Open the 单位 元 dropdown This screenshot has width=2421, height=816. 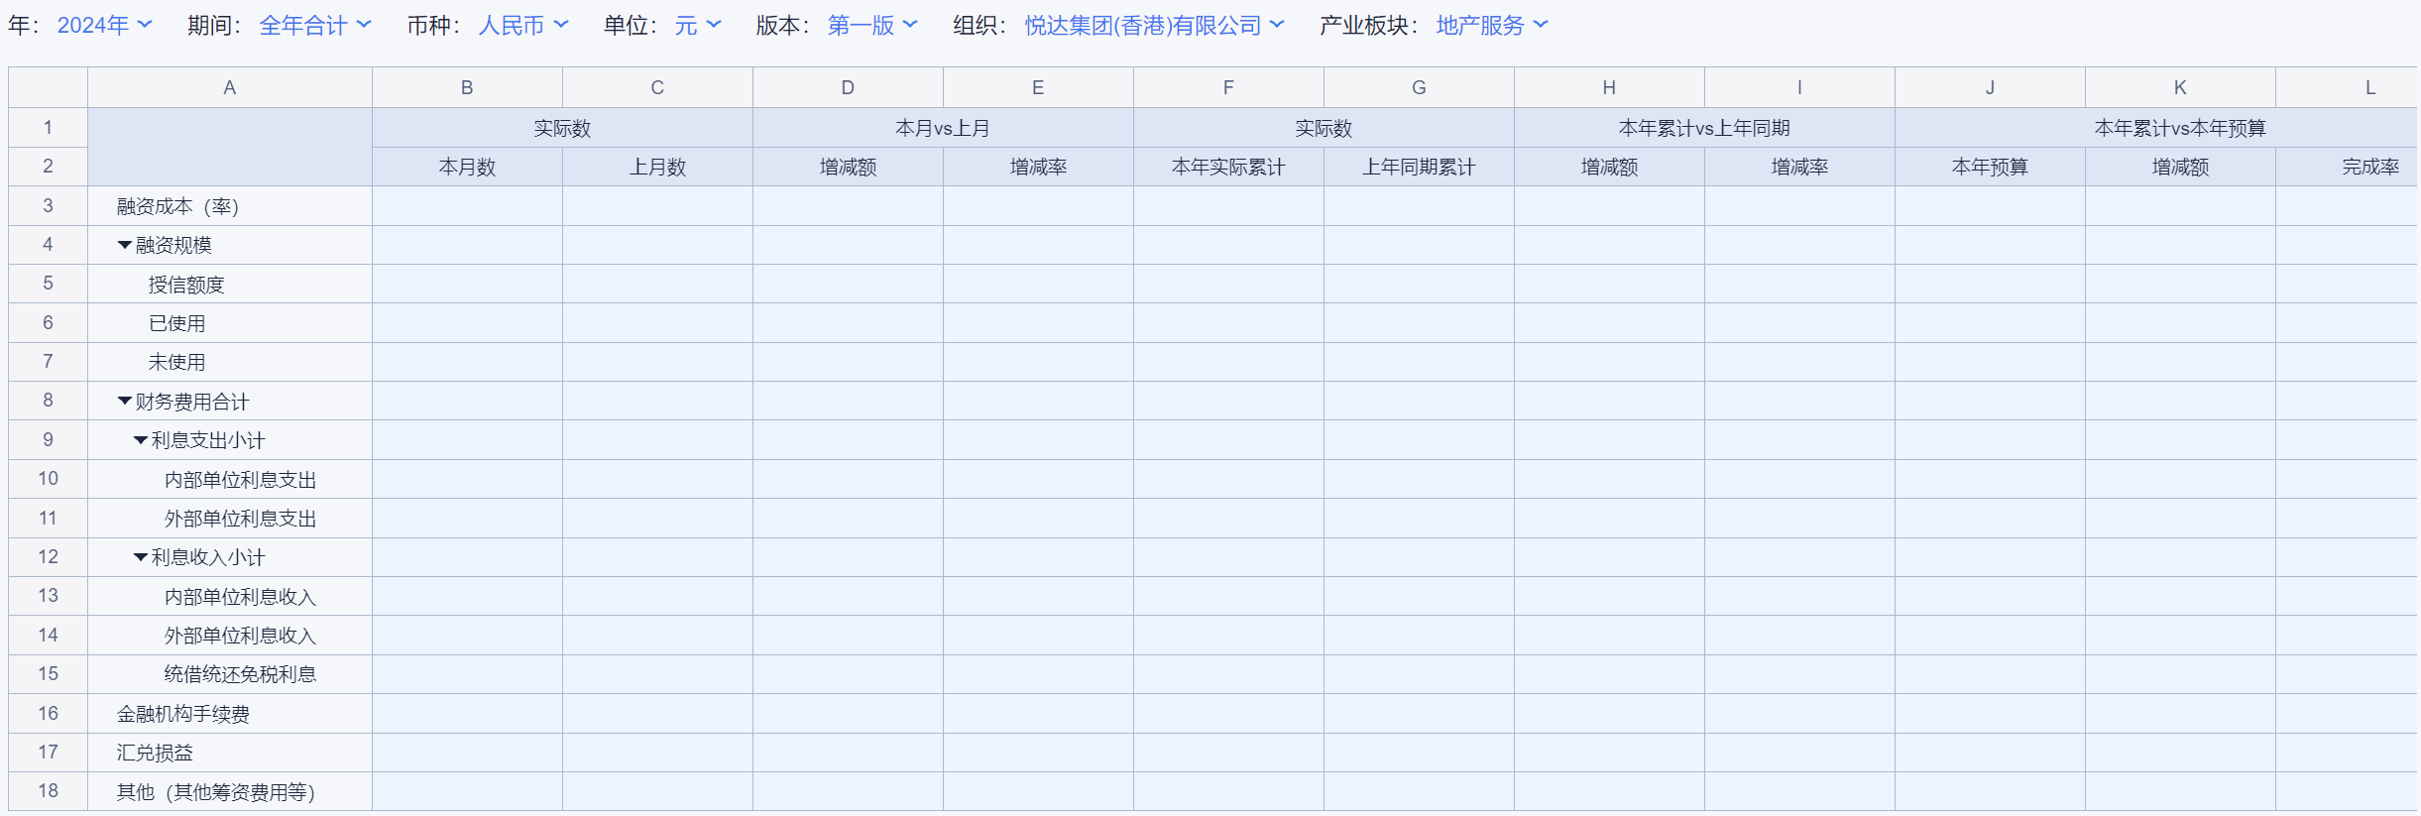(x=697, y=26)
